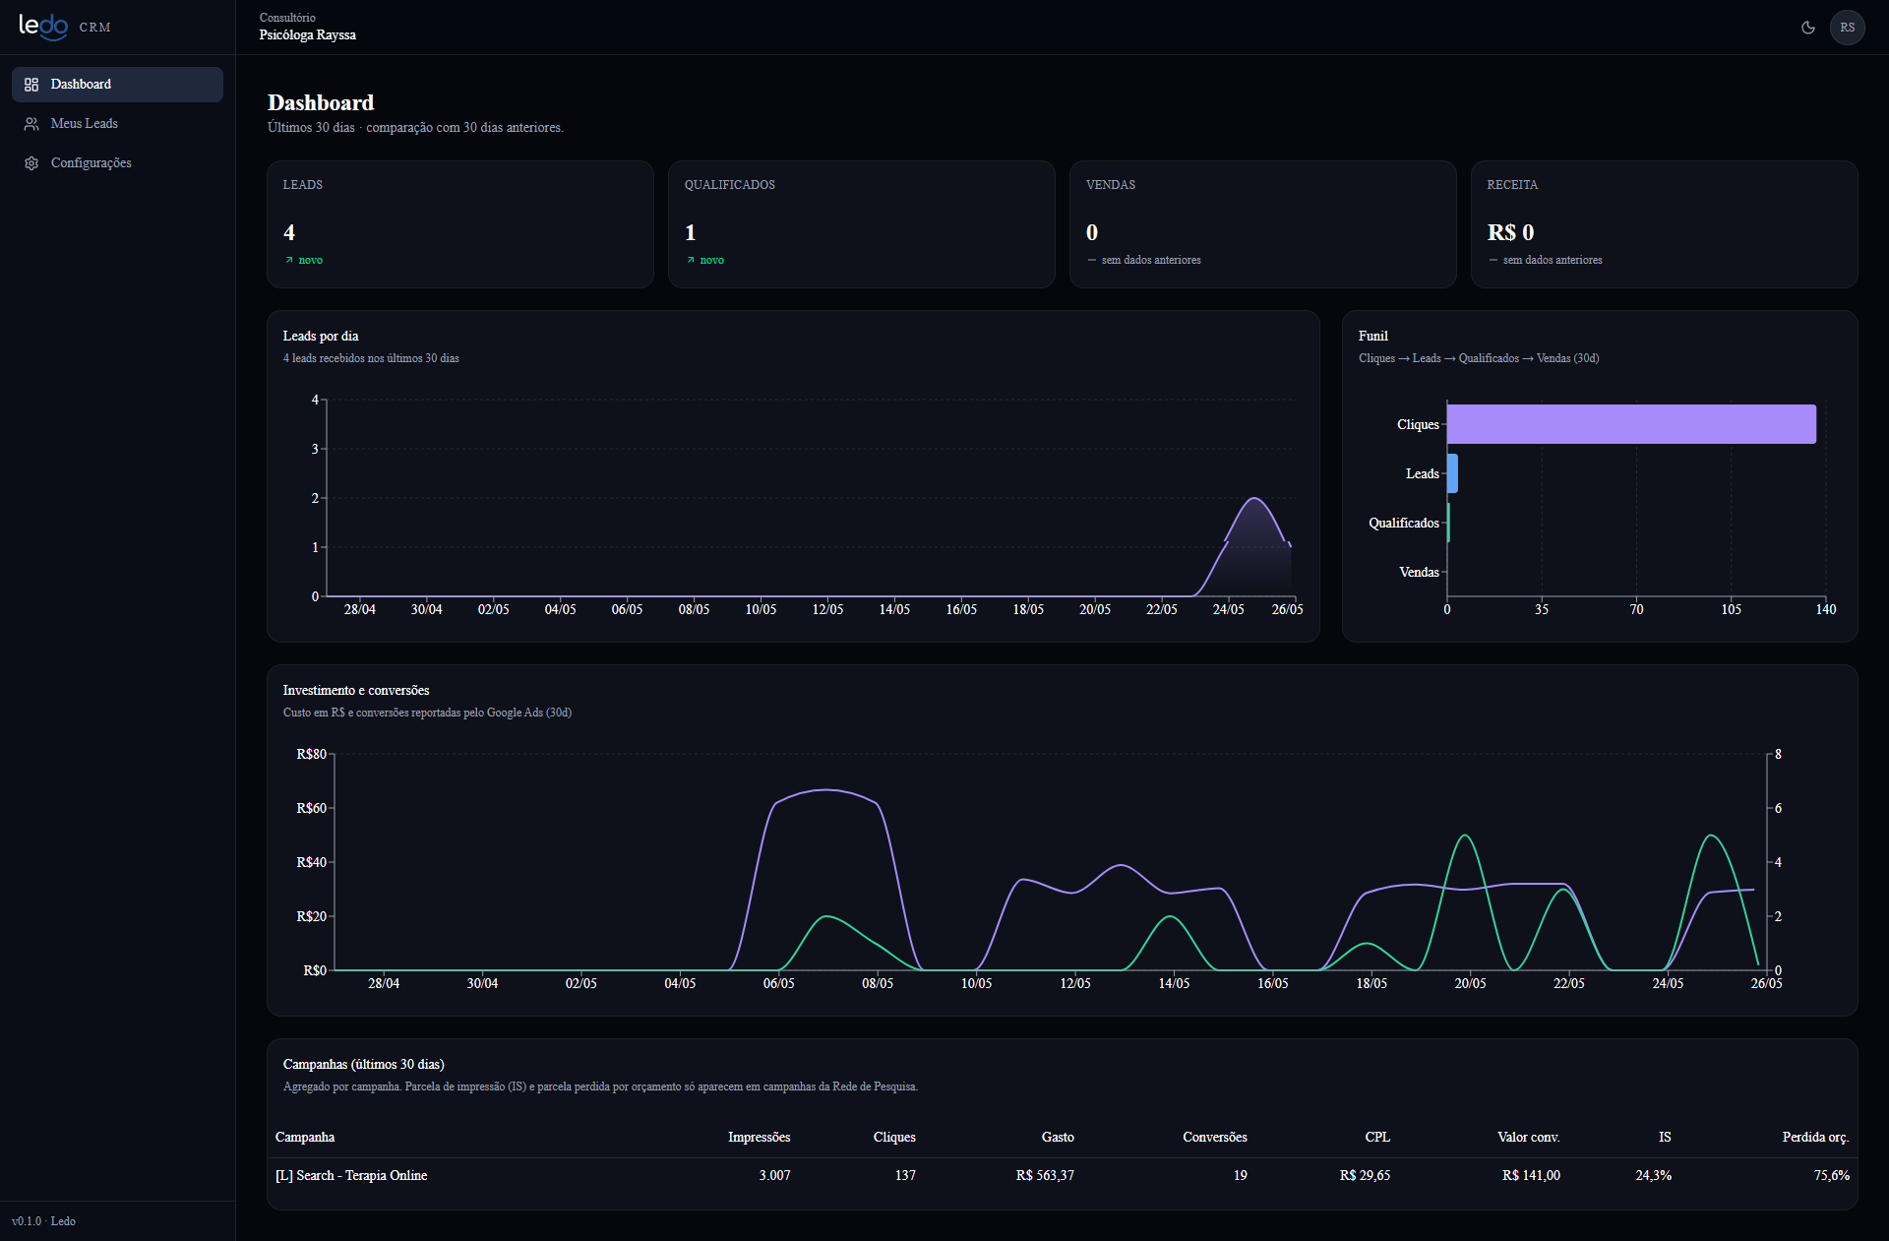This screenshot has width=1889, height=1241.
Task: Click the IS column header
Action: coord(1665,1137)
